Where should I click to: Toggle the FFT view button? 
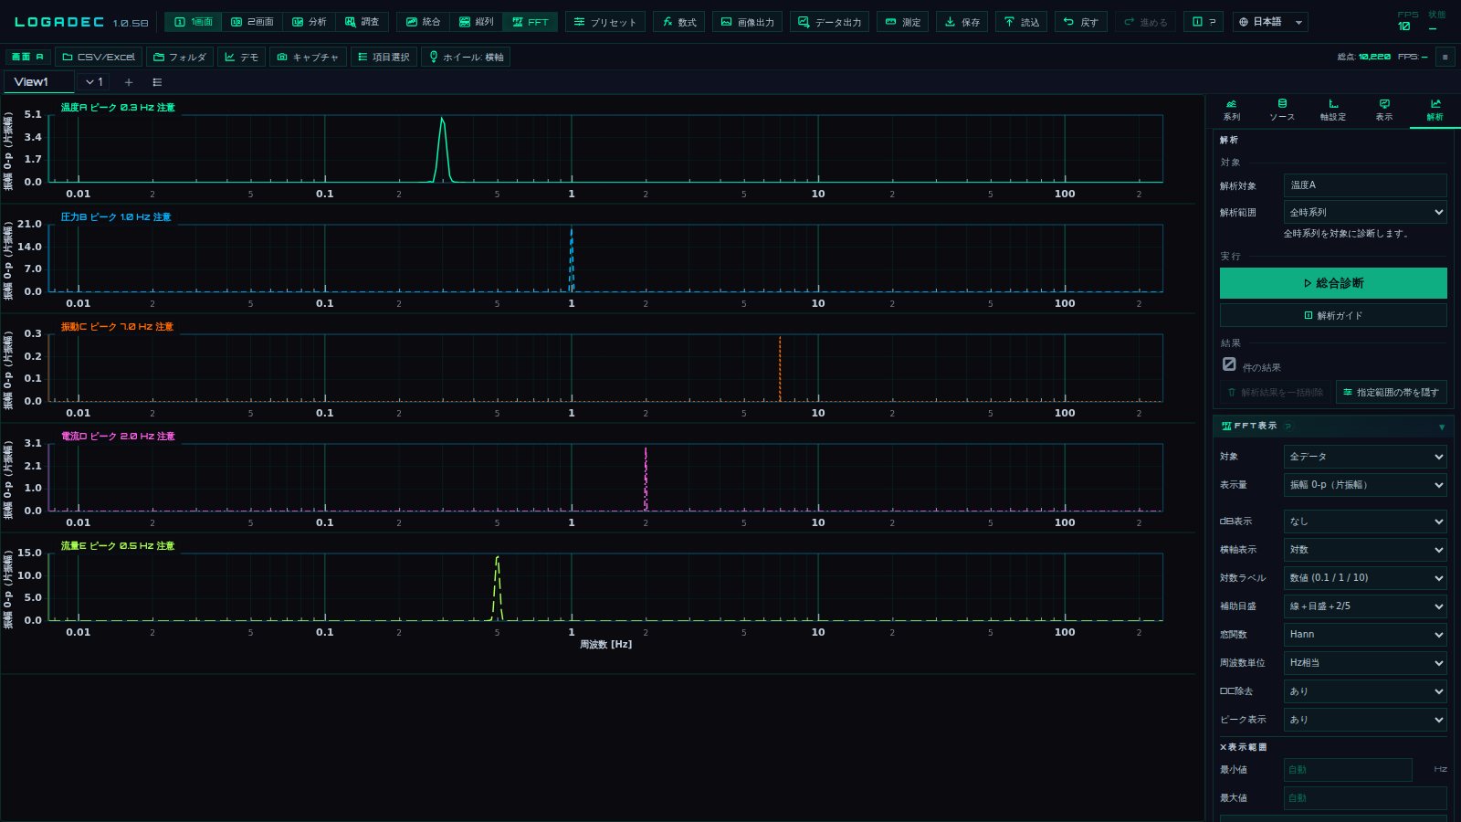pyautogui.click(x=531, y=22)
